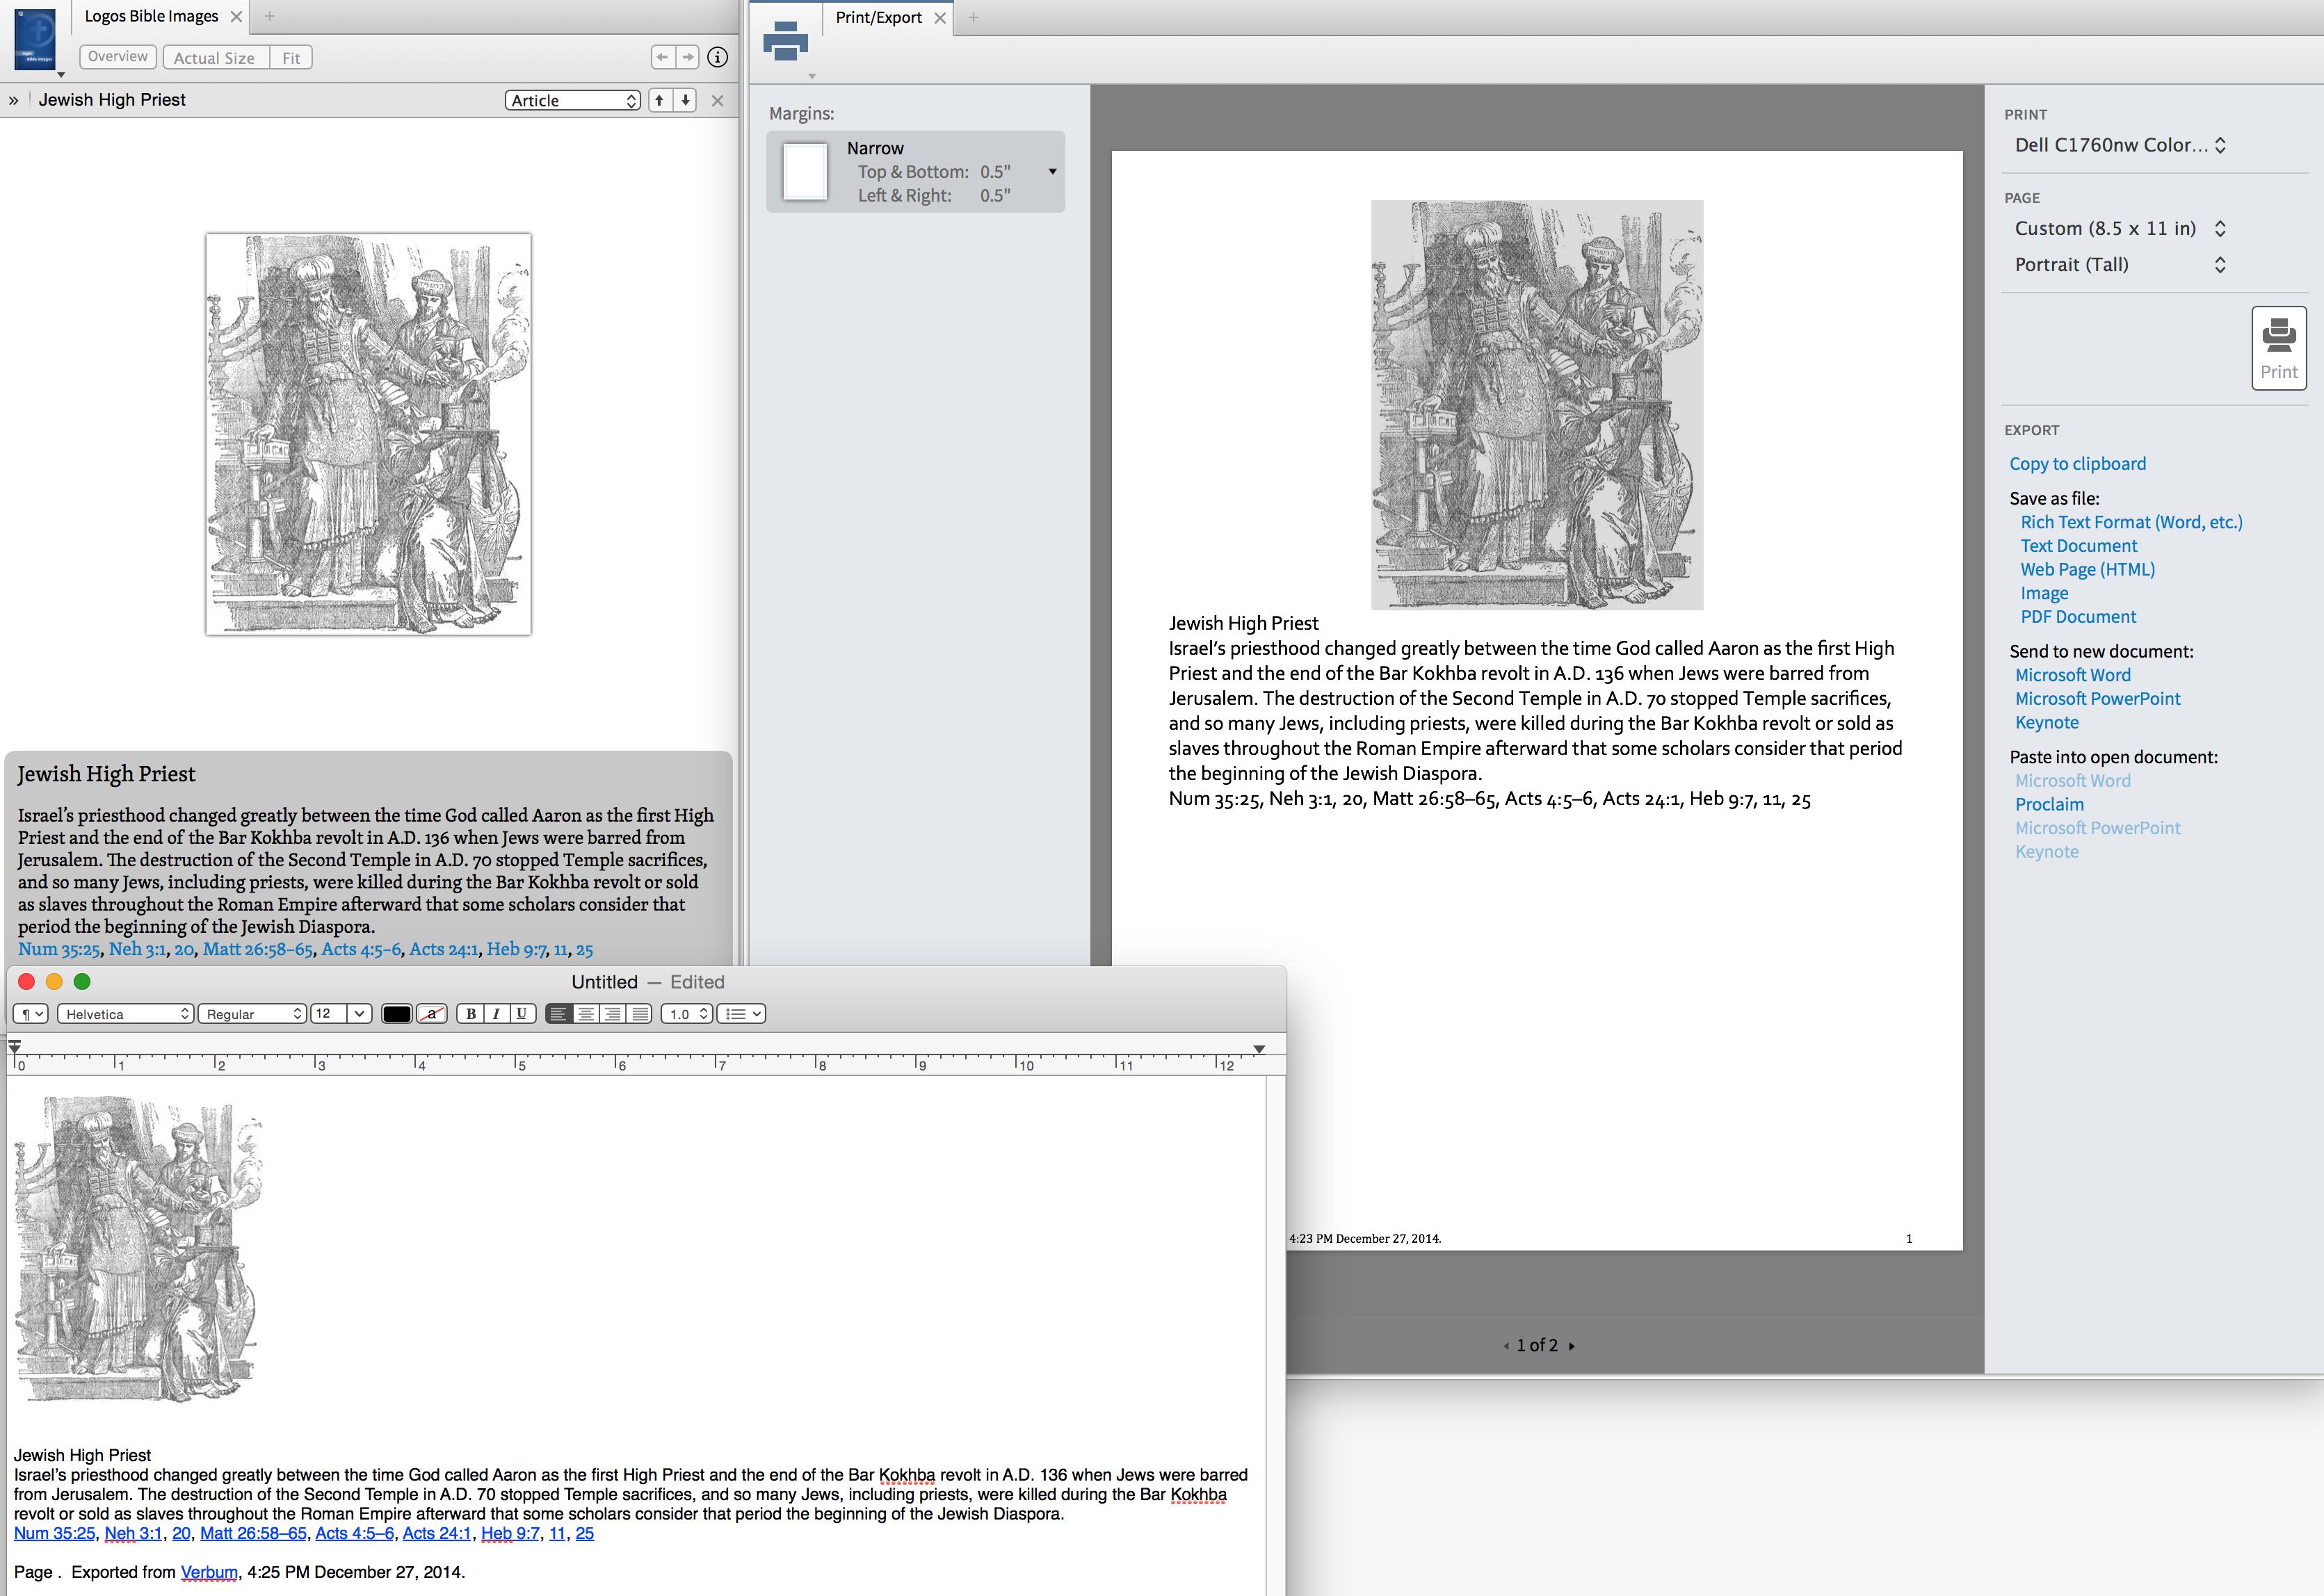Viewport: 2324px width, 1596px height.
Task: Send to new Microsoft PowerPoint document
Action: [x=2097, y=699]
